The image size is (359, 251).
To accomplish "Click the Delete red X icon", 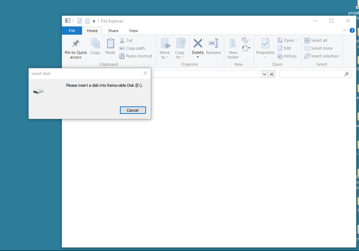I will click(x=198, y=44).
